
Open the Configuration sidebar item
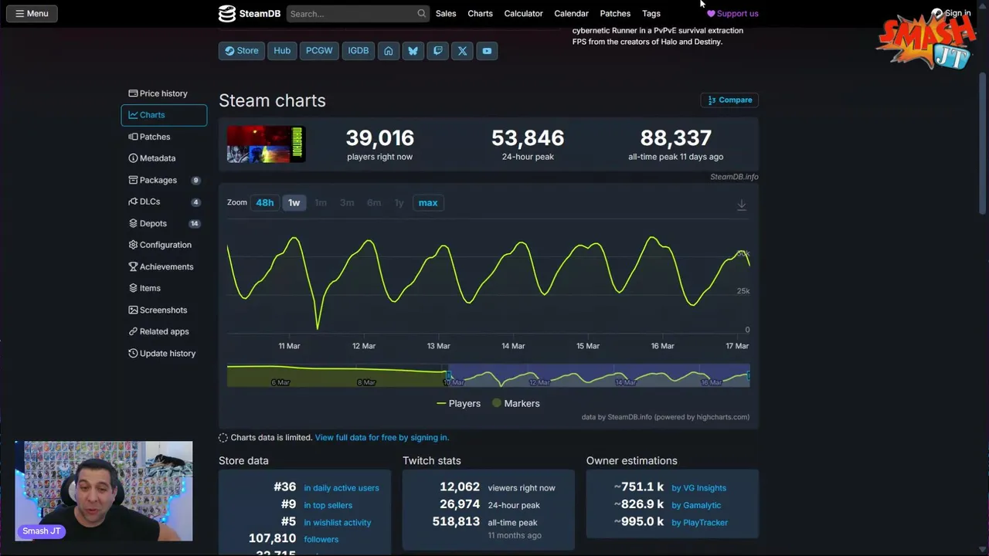pyautogui.click(x=164, y=244)
